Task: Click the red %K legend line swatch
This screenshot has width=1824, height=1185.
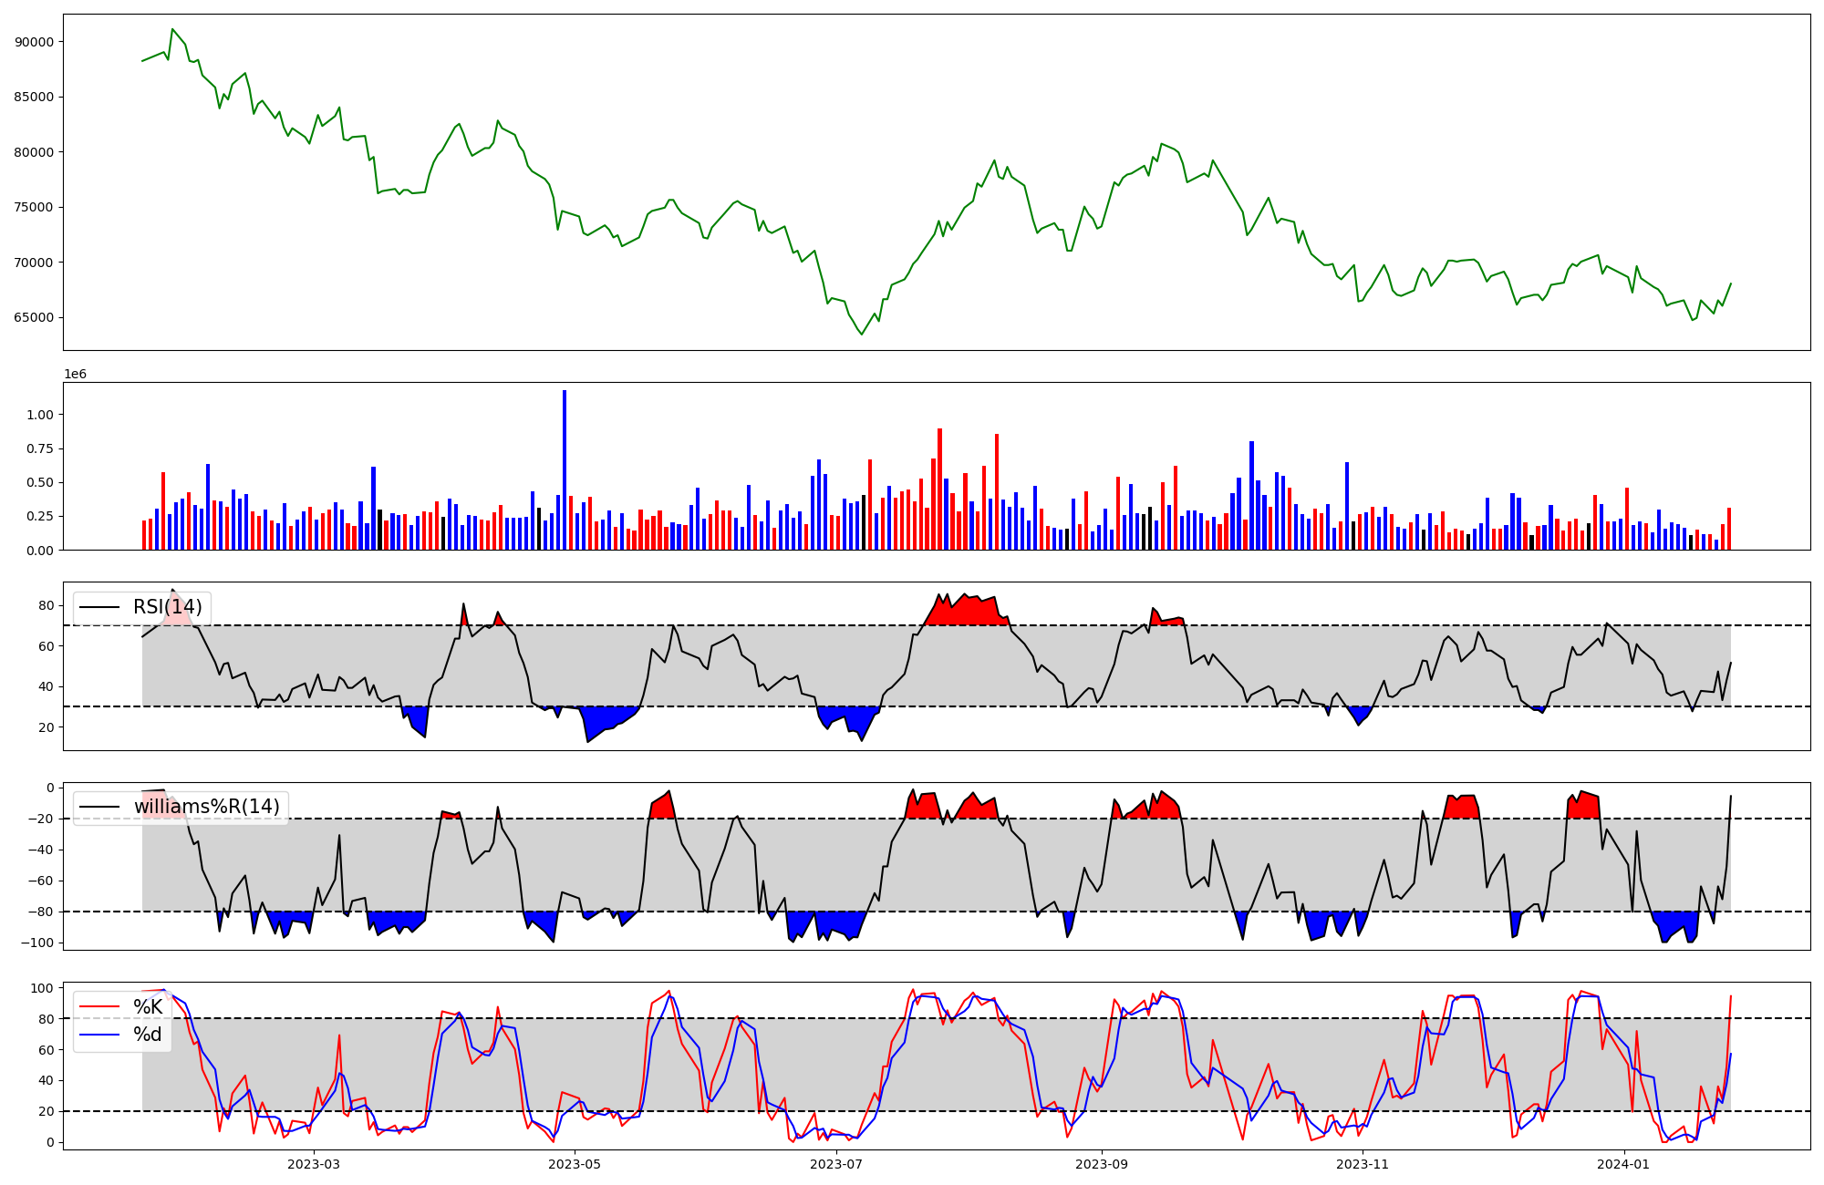Action: click(x=100, y=1007)
